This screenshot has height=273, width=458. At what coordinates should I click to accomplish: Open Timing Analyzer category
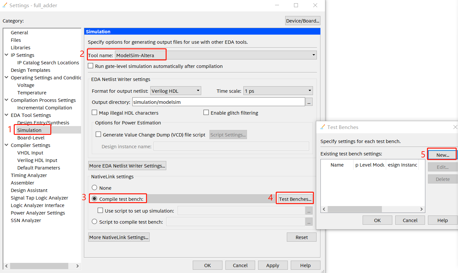pyautogui.click(x=29, y=175)
